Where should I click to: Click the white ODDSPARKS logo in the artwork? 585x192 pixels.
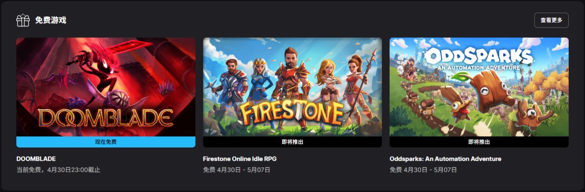[478, 56]
